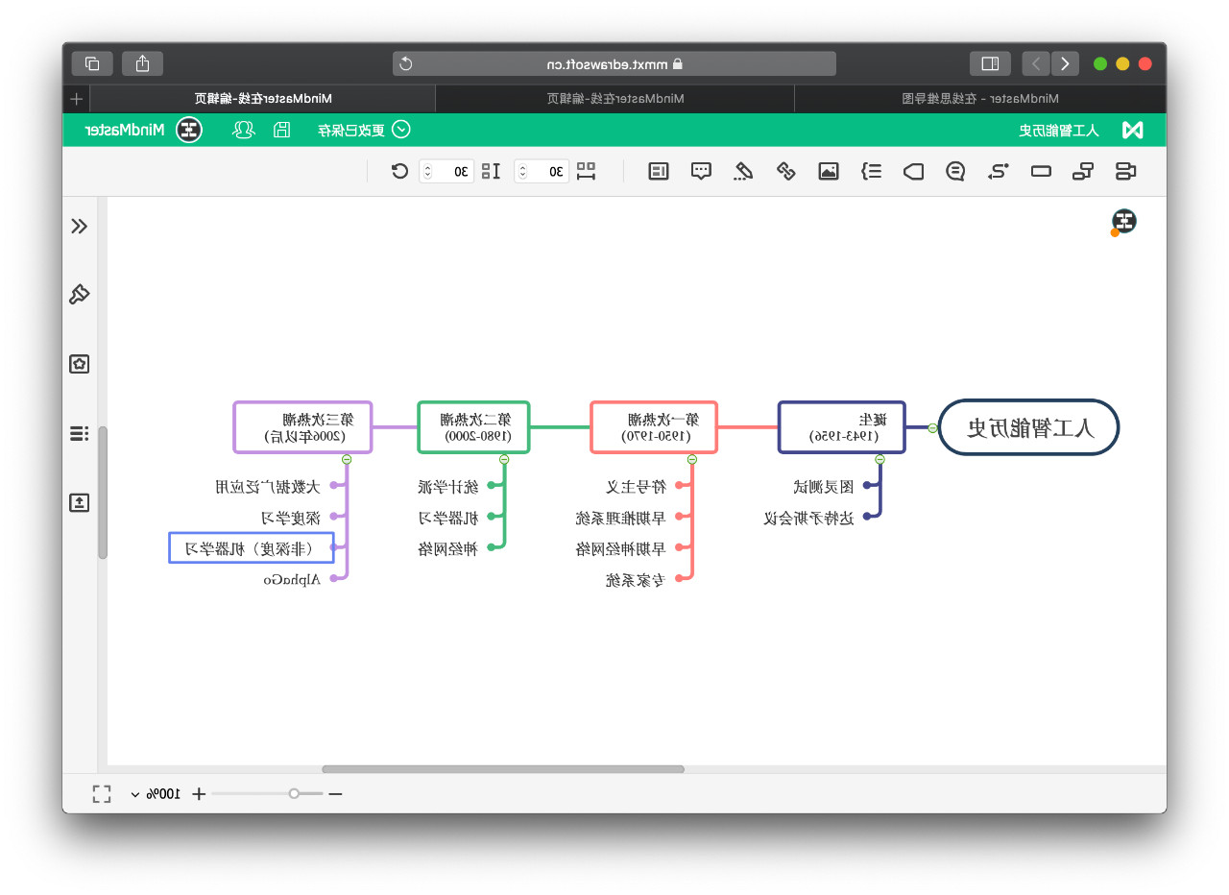Click the MindMaster account avatar icon
Screen dimensions: 1229x895
[189, 130]
